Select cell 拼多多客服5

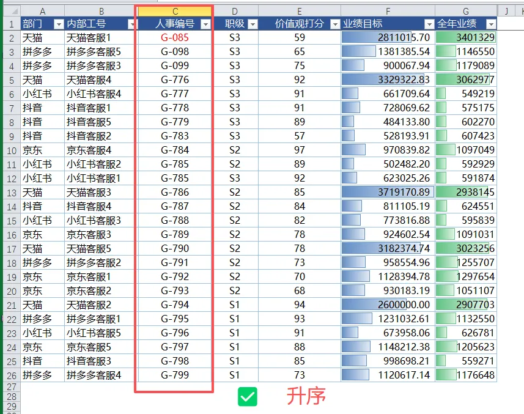click(101, 51)
